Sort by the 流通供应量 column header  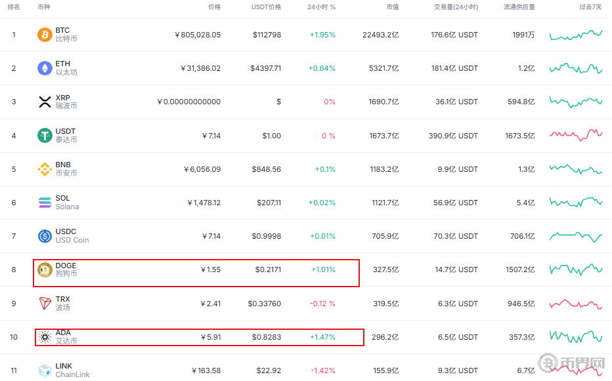pos(519,7)
